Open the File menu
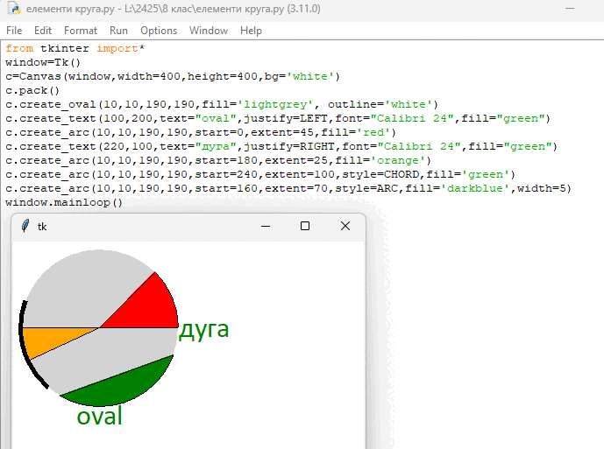The height and width of the screenshot is (449, 604). (14, 31)
